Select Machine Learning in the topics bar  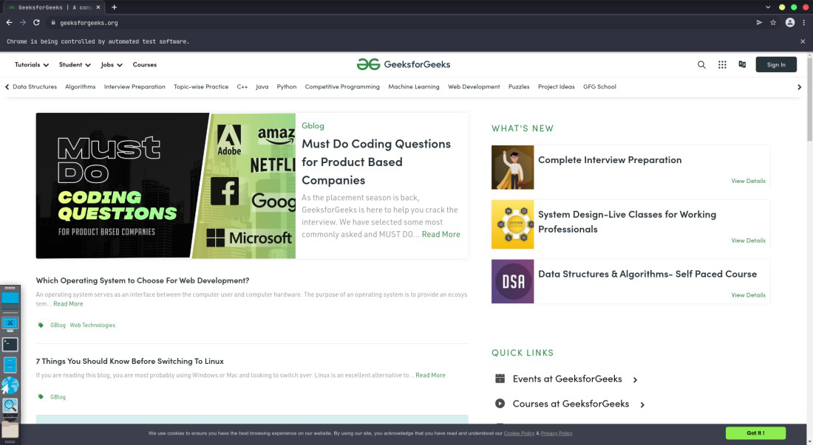click(413, 87)
